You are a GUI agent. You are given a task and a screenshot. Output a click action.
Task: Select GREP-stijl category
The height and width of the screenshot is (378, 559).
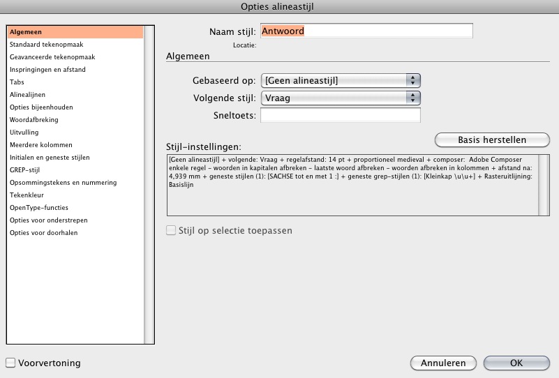75,170
